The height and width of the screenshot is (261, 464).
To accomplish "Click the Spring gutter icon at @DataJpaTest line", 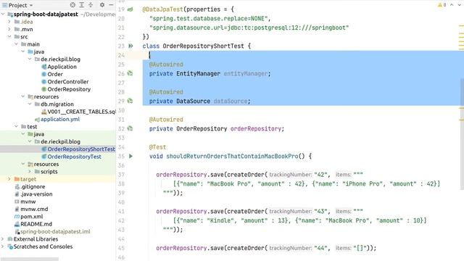I will pos(130,9).
